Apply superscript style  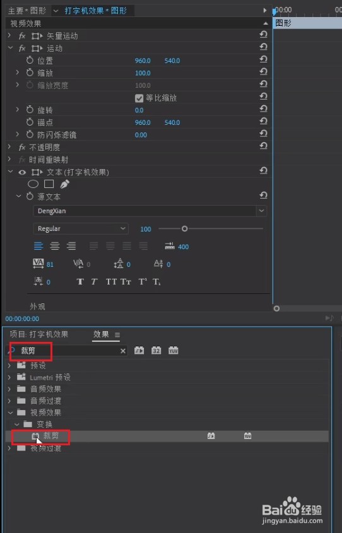143,281
